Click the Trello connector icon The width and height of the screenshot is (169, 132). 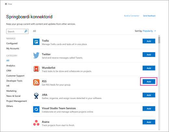pos(36,42)
